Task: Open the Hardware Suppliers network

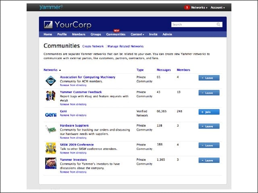Action: pos(74,125)
